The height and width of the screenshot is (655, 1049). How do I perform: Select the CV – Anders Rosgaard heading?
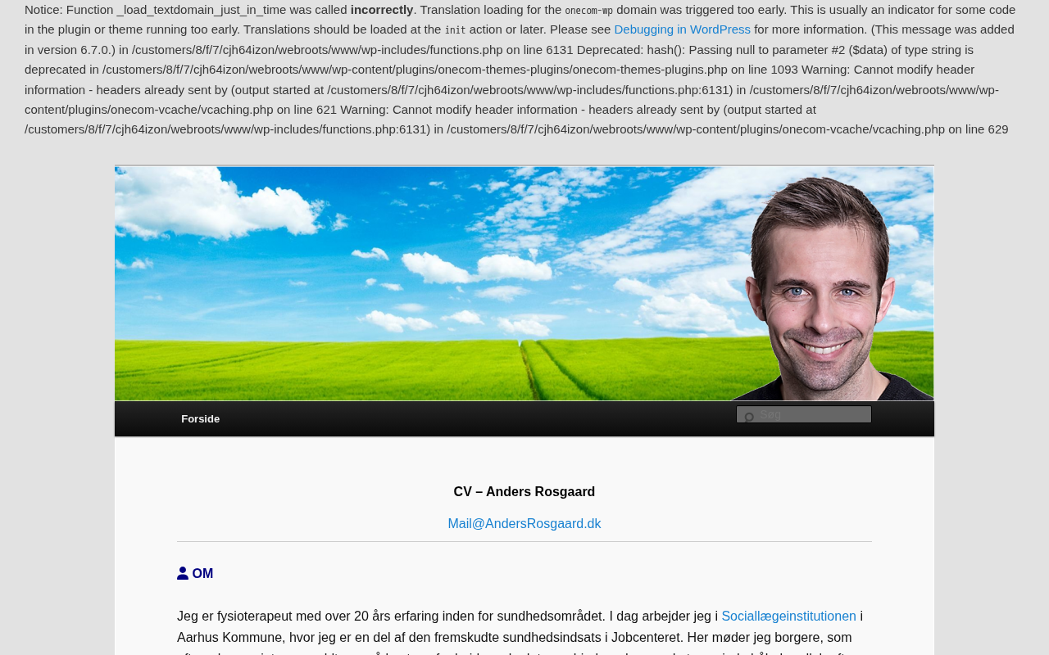pyautogui.click(x=524, y=492)
